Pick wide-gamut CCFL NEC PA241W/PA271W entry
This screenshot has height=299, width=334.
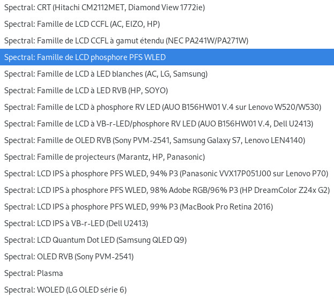[126, 41]
